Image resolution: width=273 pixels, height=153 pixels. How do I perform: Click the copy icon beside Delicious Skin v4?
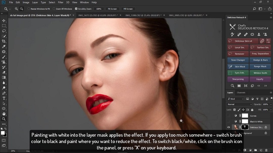coord(262,41)
